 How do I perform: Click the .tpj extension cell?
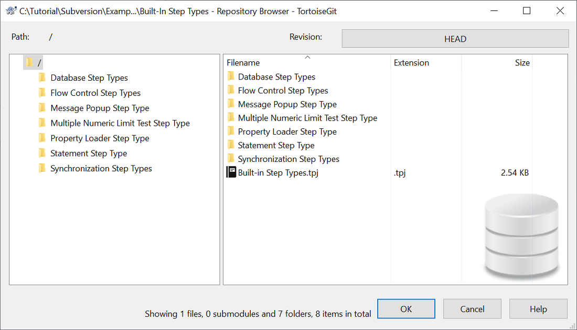tap(400, 172)
